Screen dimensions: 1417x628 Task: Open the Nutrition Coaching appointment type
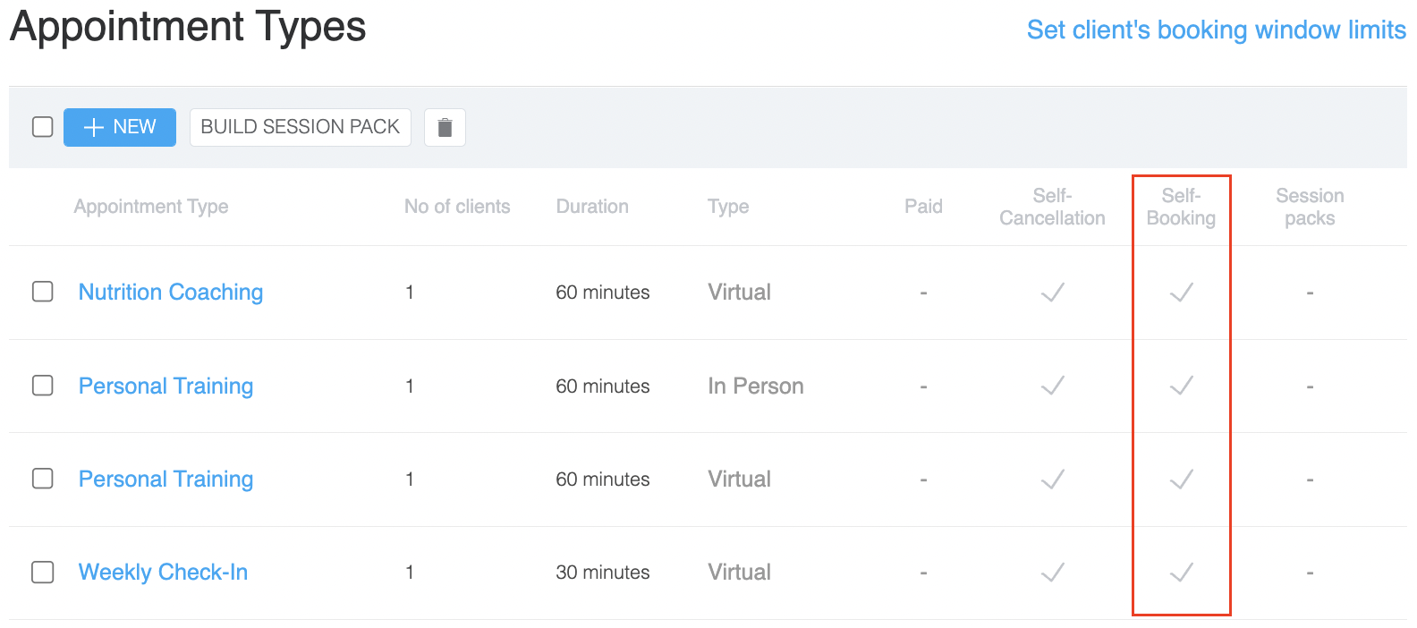coord(171,293)
